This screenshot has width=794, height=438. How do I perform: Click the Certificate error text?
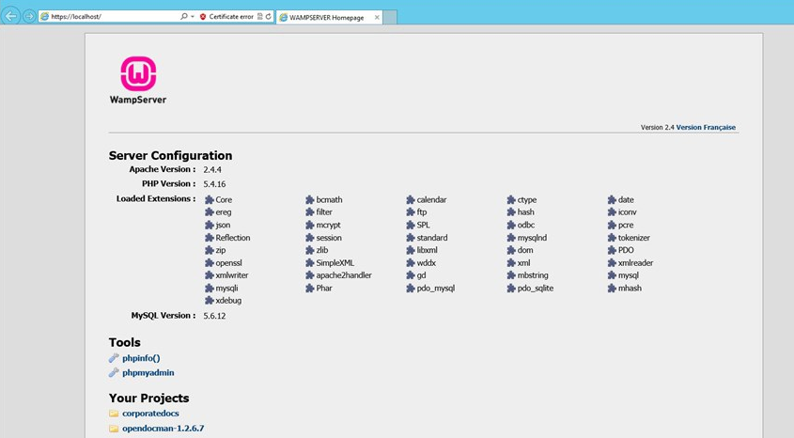231,17
